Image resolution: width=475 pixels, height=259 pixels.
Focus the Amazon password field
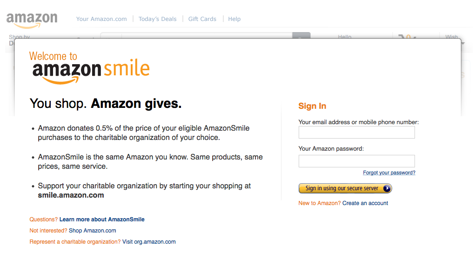(356, 161)
